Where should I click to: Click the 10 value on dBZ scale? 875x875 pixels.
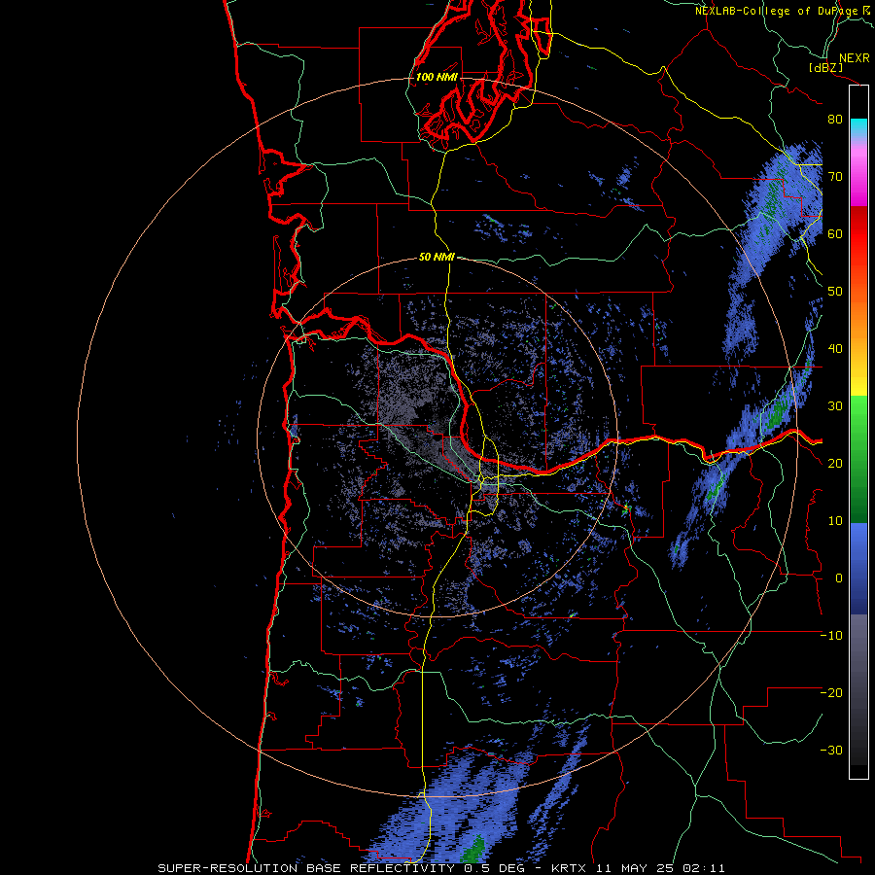tap(835, 521)
